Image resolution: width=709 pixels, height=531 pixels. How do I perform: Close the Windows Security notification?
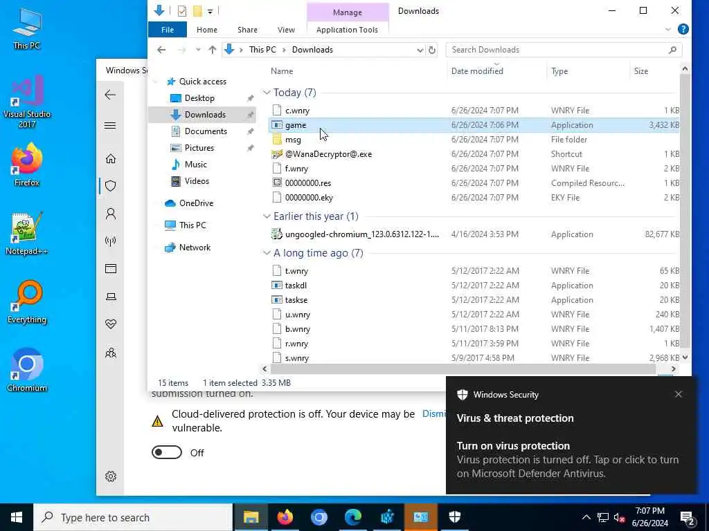coord(679,394)
